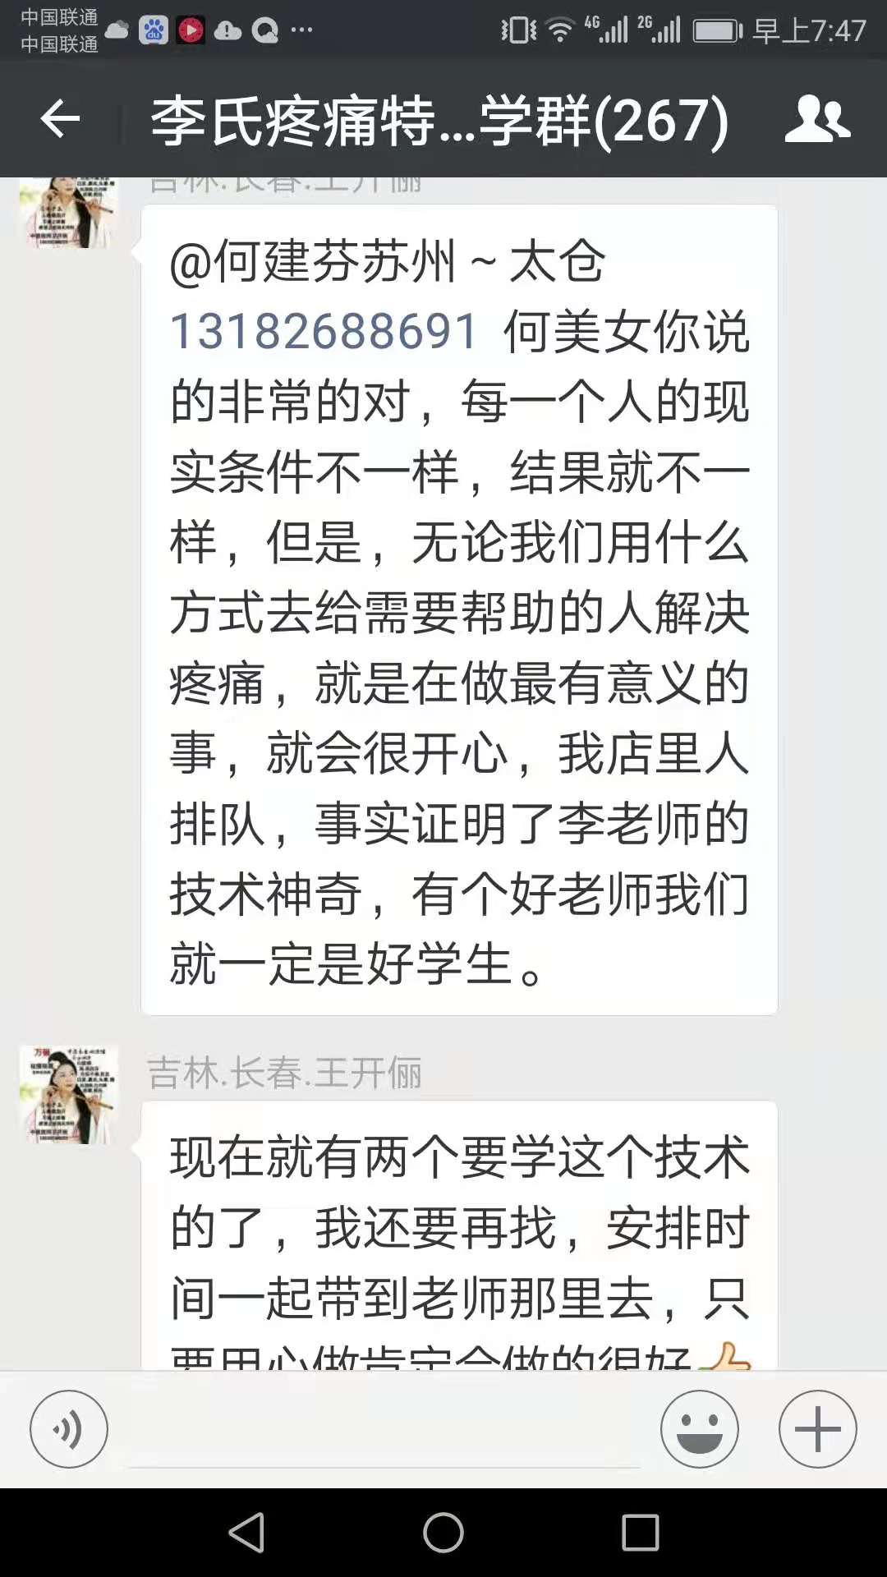Tap group title 李氏疼痛特...学群(267)
The width and height of the screenshot is (887, 1577).
coord(439,120)
